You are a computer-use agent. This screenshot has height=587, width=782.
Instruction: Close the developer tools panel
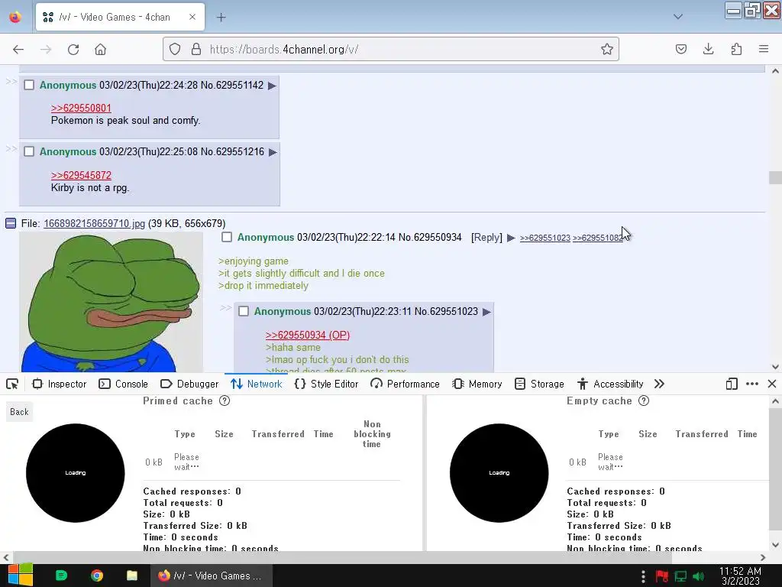coord(772,384)
